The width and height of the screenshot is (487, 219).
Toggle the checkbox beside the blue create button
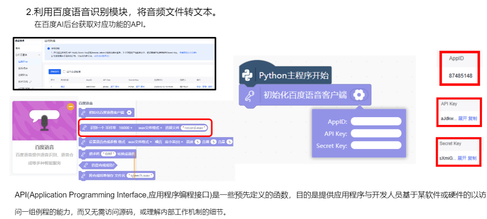pos(64,71)
